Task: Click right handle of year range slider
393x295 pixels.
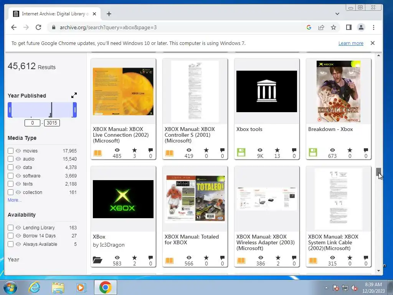Action: coord(75,110)
